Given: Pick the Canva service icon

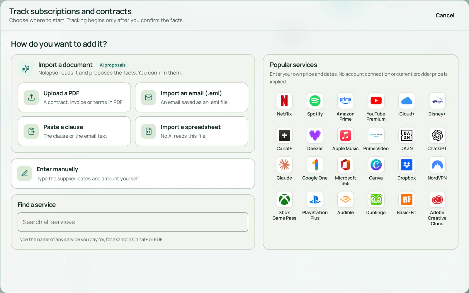Looking at the screenshot, I should [376, 165].
